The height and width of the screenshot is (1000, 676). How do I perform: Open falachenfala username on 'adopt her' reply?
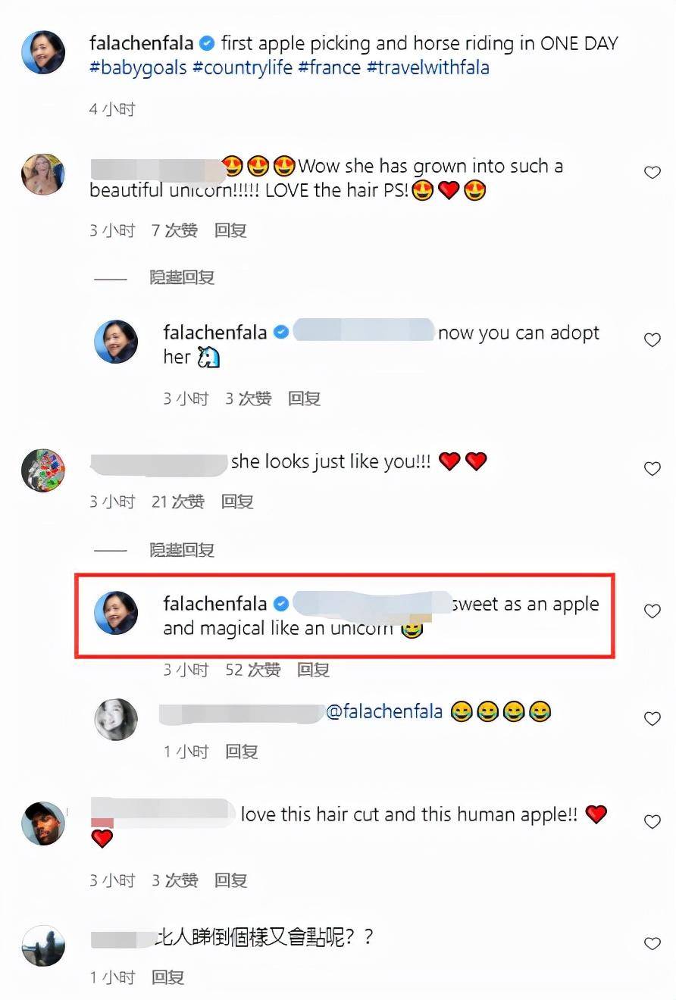click(x=215, y=333)
